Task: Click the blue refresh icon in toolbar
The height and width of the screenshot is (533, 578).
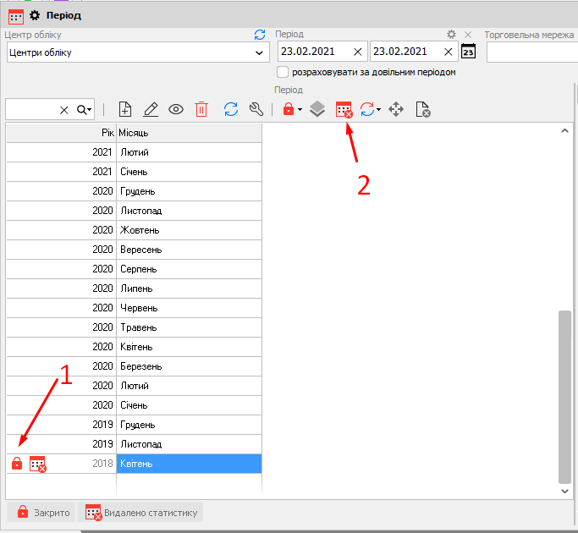Action: [230, 109]
